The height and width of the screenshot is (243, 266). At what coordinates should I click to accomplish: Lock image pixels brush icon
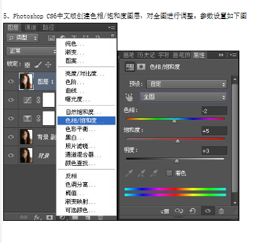click(x=38, y=65)
